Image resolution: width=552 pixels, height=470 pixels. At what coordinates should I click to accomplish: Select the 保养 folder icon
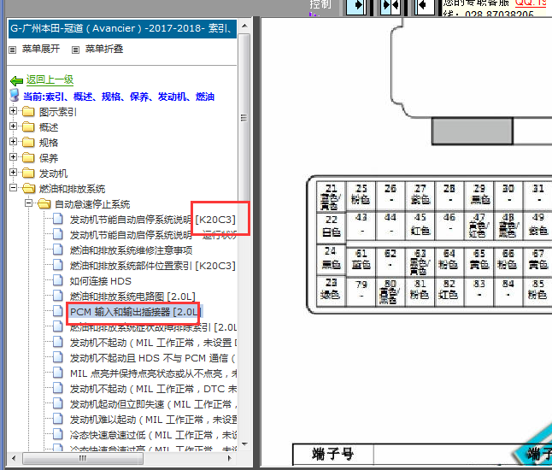(x=28, y=158)
